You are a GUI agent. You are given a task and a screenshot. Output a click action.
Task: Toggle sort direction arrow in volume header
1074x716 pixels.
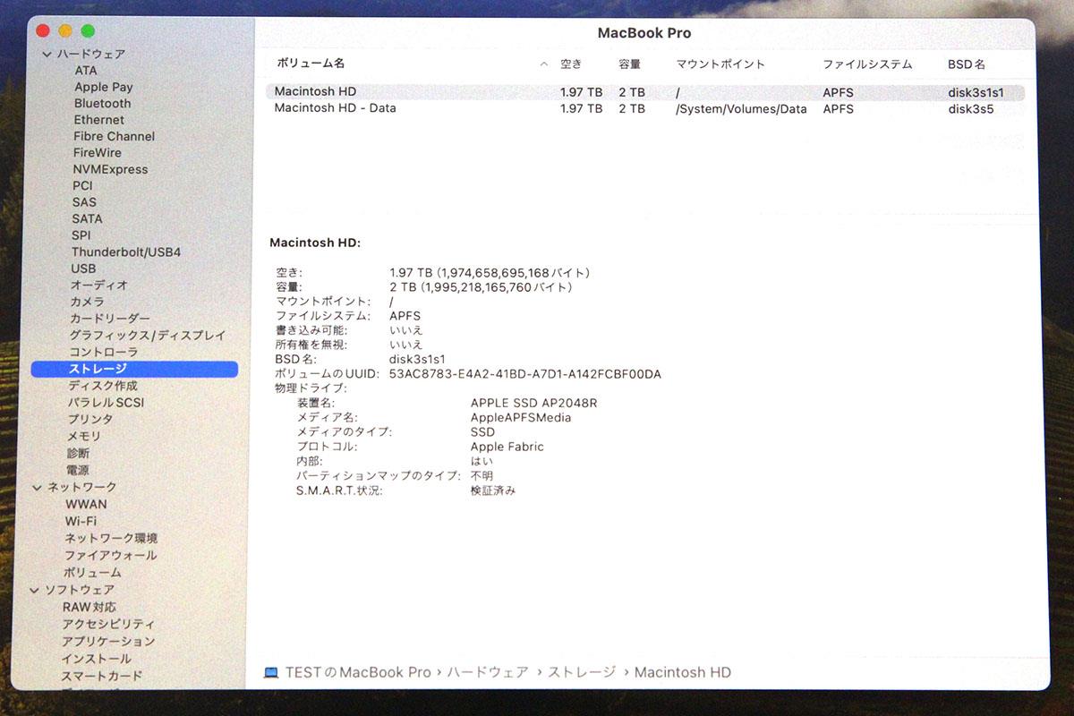click(x=543, y=64)
